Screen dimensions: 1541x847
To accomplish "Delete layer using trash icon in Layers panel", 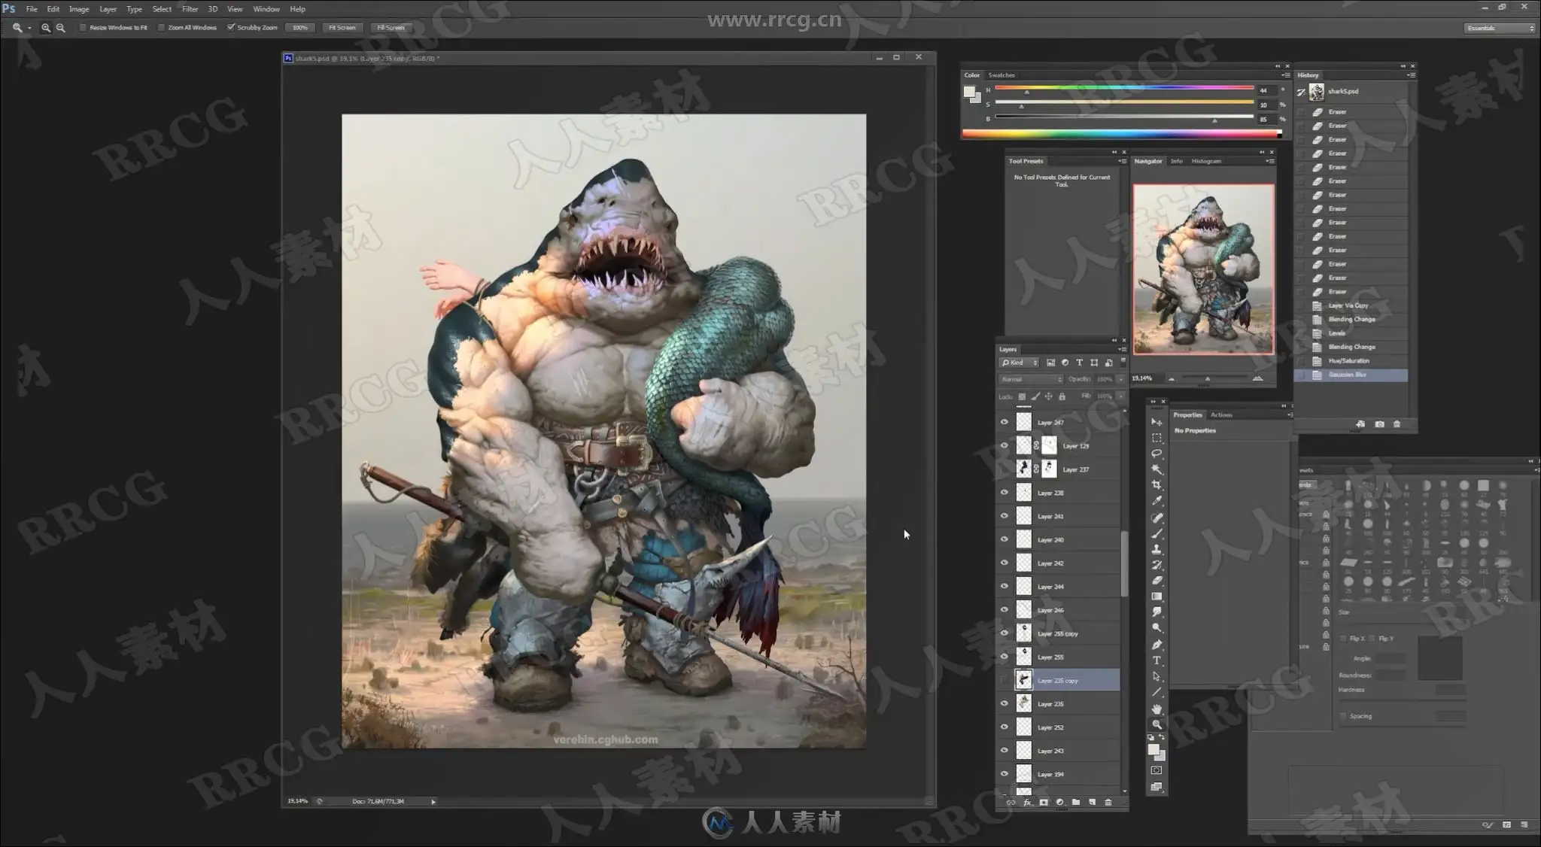I will (1108, 803).
